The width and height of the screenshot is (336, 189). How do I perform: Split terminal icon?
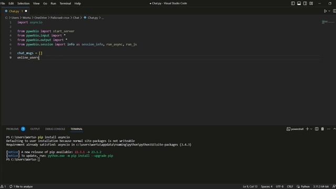[x=317, y=129]
